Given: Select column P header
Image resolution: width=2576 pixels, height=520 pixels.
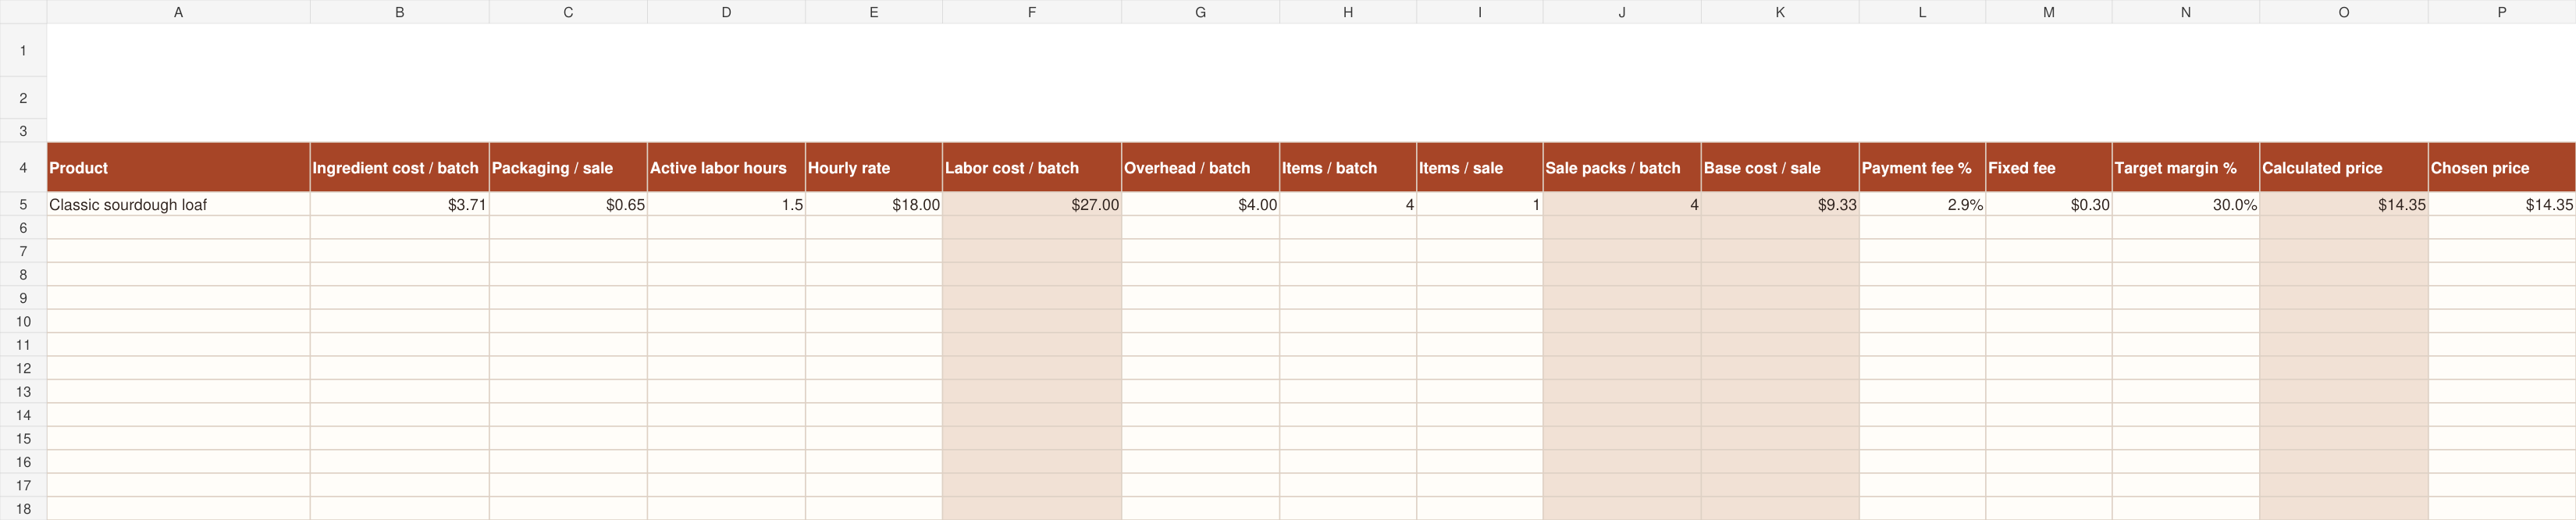Looking at the screenshot, I should [x=2501, y=12].
